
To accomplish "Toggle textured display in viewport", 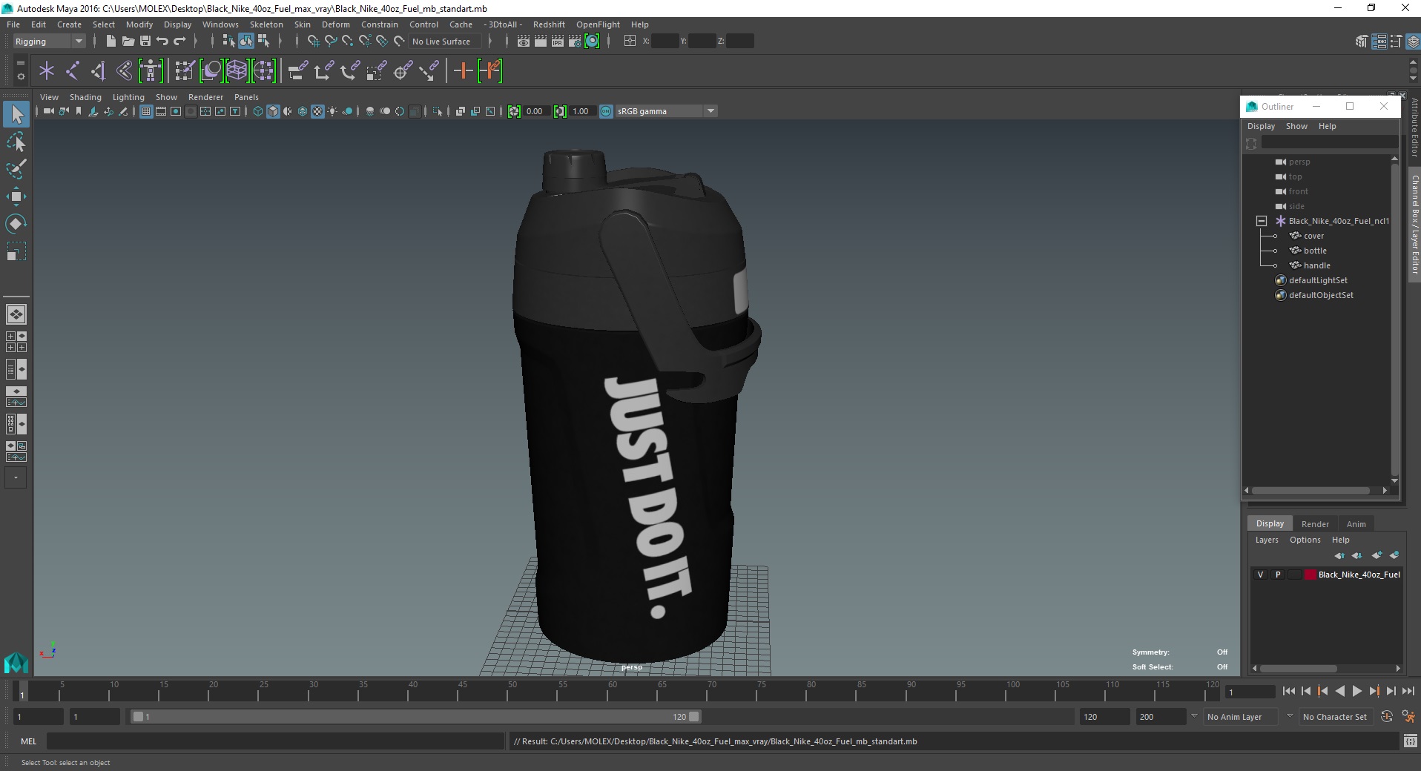I will 317,111.
